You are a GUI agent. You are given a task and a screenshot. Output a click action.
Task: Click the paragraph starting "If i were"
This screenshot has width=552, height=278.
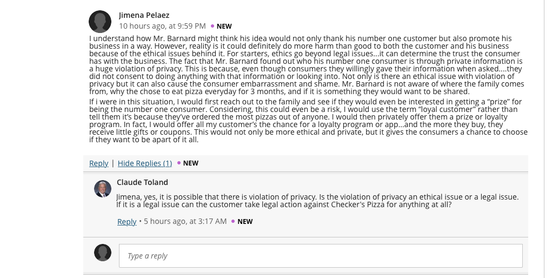308,121
